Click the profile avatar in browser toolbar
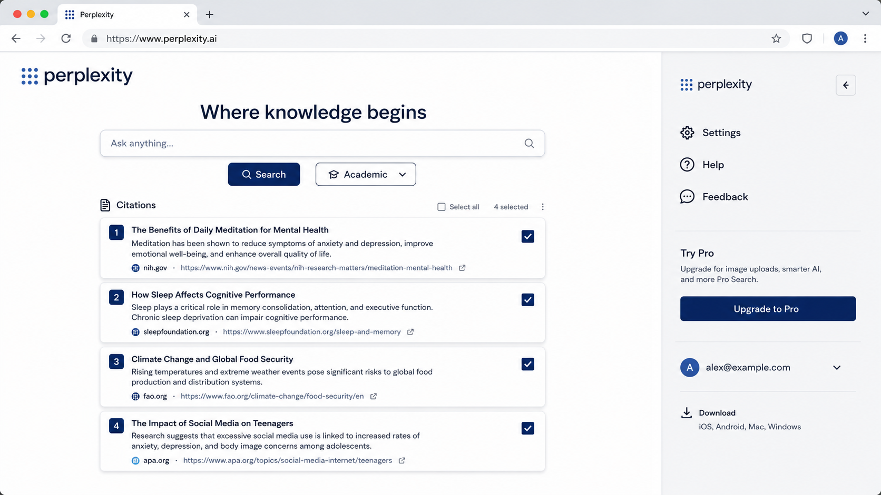Image resolution: width=881 pixels, height=495 pixels. point(840,38)
